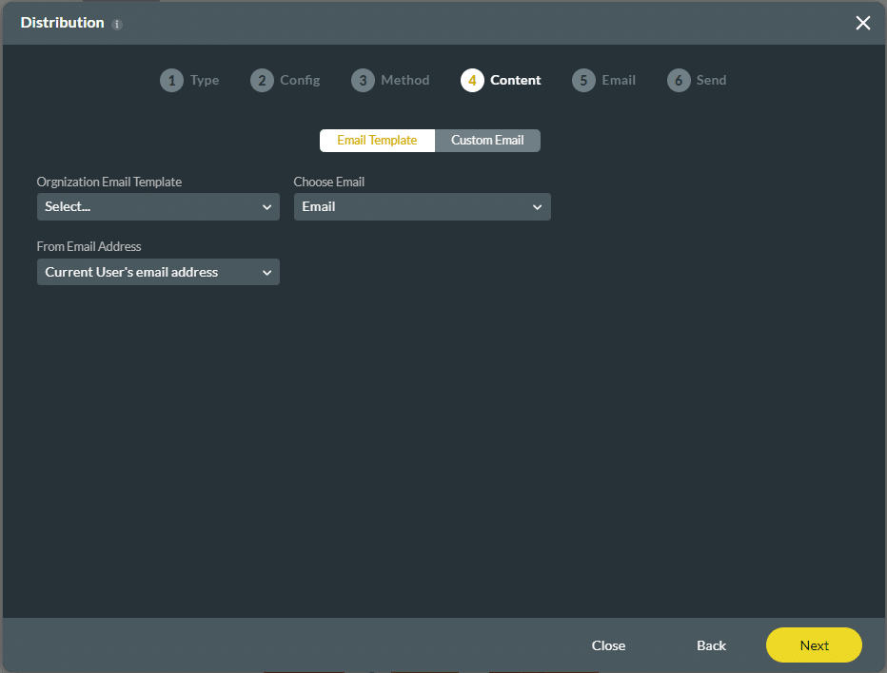
Task: Select step 1 Type circle icon
Action: [x=172, y=80]
